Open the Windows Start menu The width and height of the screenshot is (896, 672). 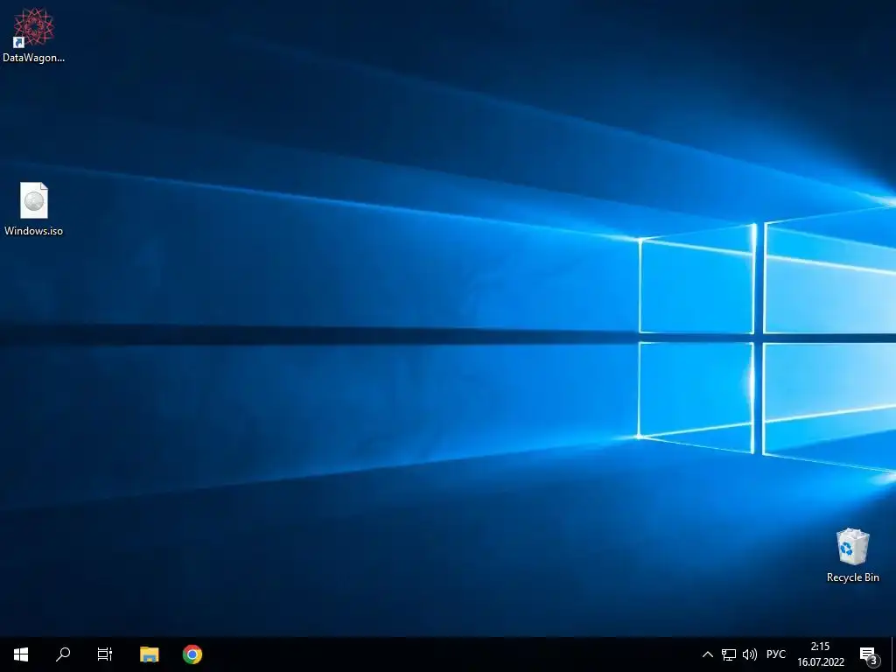point(21,654)
